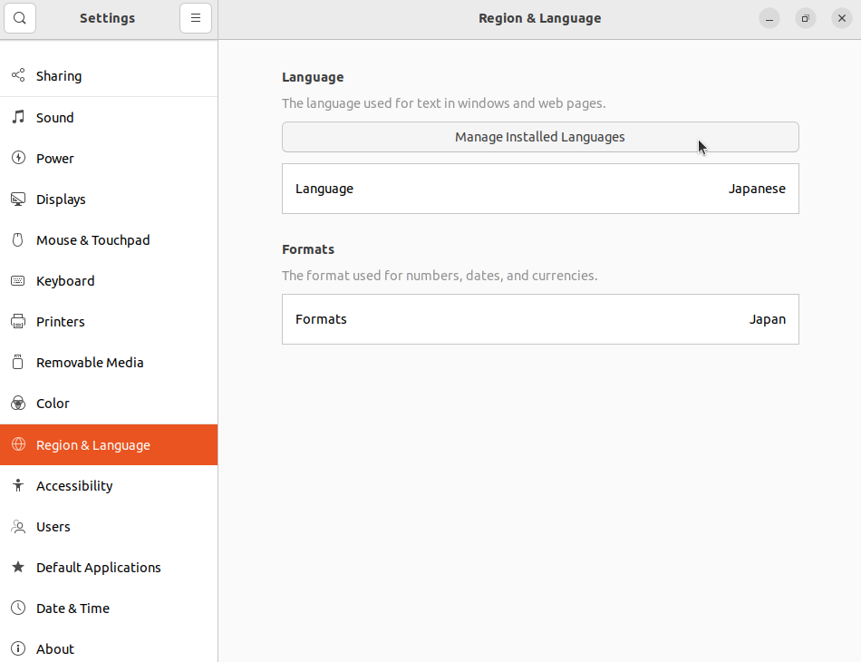The height and width of the screenshot is (662, 861).
Task: Click the Sharing icon in sidebar
Action: tap(18, 76)
